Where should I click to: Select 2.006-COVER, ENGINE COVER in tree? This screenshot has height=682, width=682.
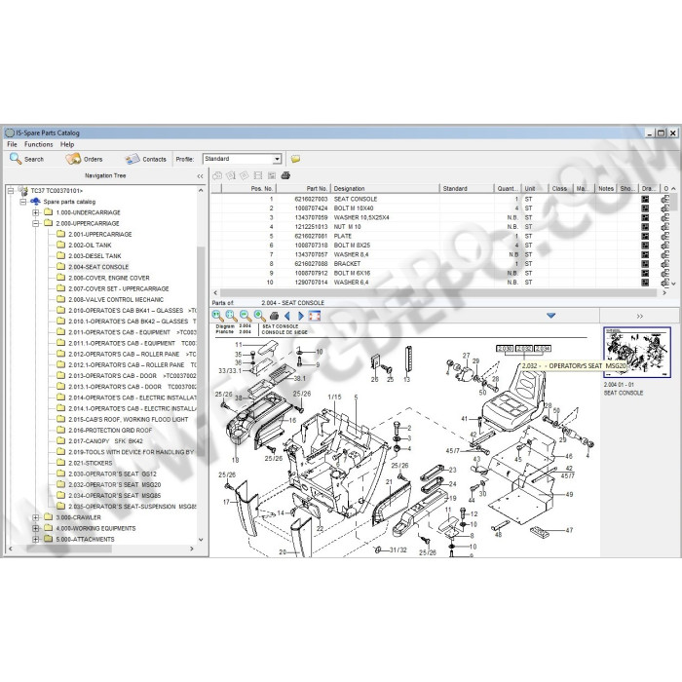tap(109, 278)
